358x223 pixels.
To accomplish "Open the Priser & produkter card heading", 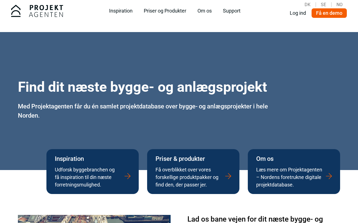I will tap(180, 159).
